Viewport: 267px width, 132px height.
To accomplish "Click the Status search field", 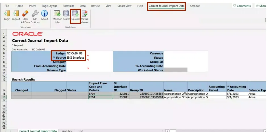I will pyautogui.click(x=185, y=58).
